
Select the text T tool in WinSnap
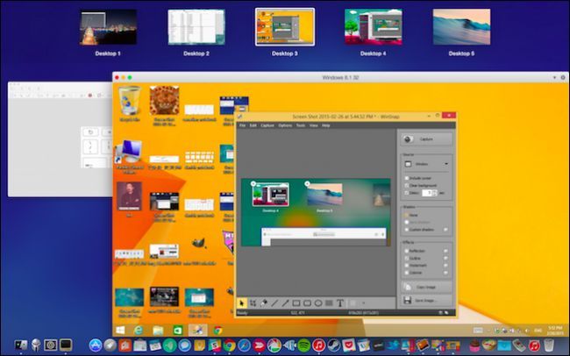340,303
